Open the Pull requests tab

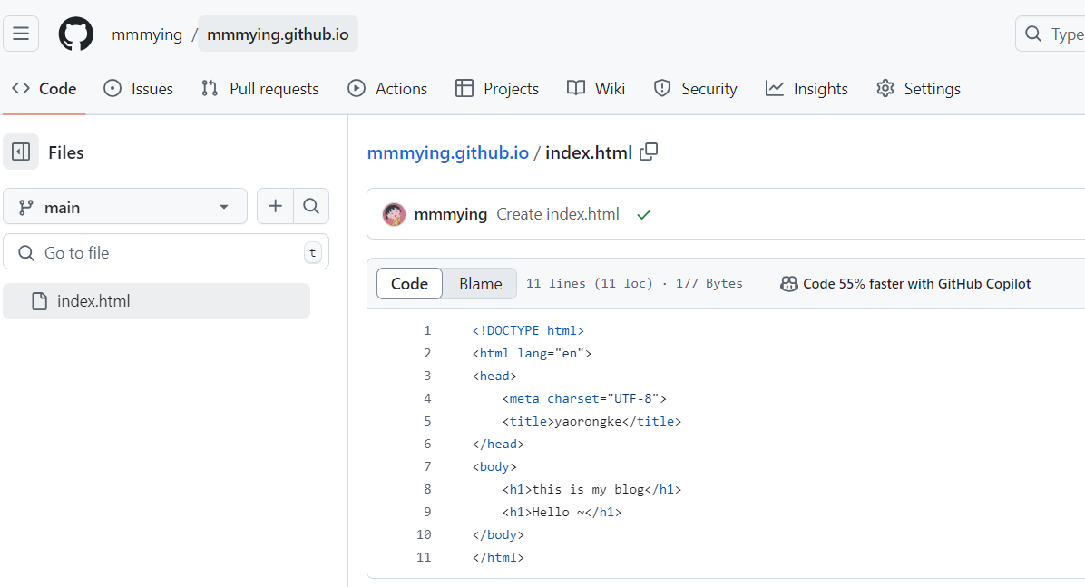pos(260,89)
